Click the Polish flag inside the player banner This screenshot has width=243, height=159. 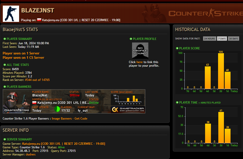(34, 103)
